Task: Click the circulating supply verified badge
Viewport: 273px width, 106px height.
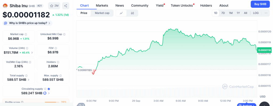Action: [x=49, y=89]
